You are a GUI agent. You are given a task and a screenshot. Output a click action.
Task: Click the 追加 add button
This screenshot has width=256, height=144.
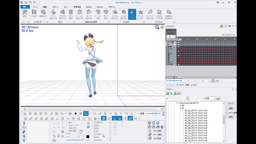[x=231, y=117]
